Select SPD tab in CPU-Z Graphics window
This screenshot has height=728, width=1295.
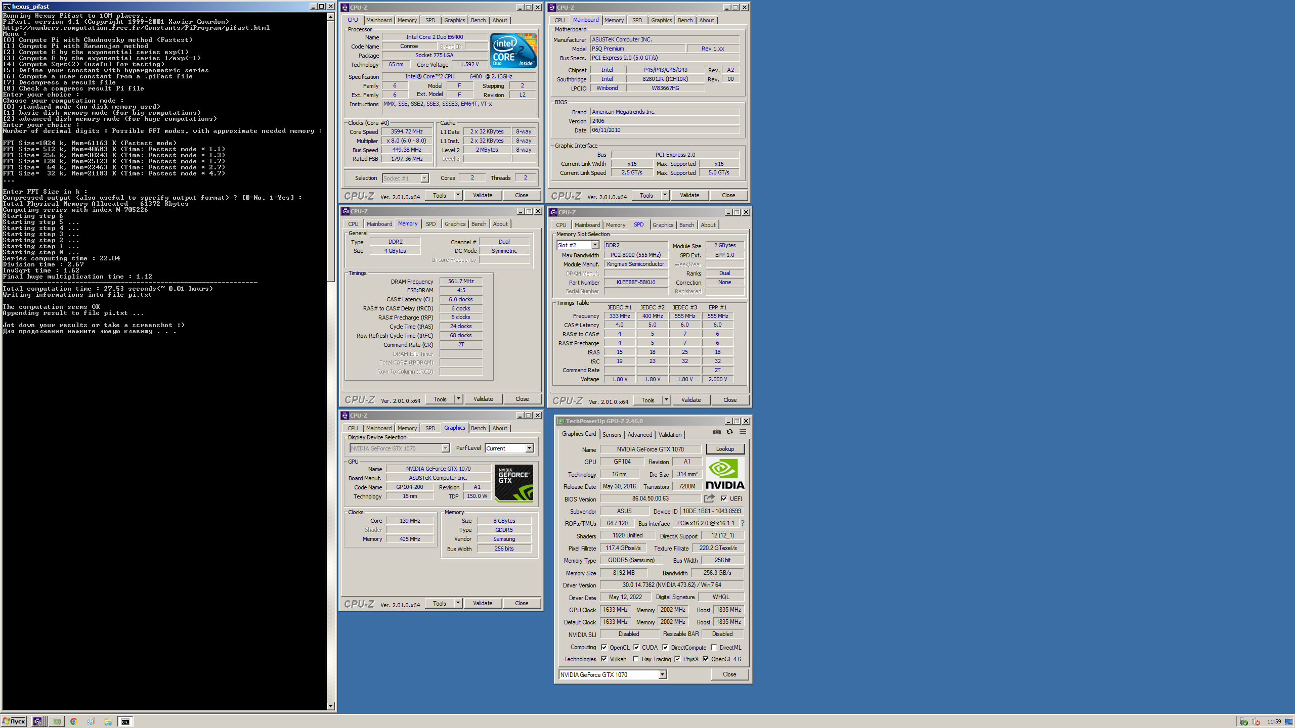point(430,428)
